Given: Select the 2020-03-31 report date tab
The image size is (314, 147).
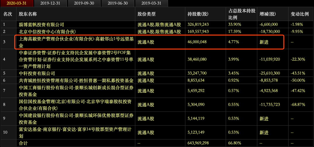Looking at the screenshot, I should point(16,3).
